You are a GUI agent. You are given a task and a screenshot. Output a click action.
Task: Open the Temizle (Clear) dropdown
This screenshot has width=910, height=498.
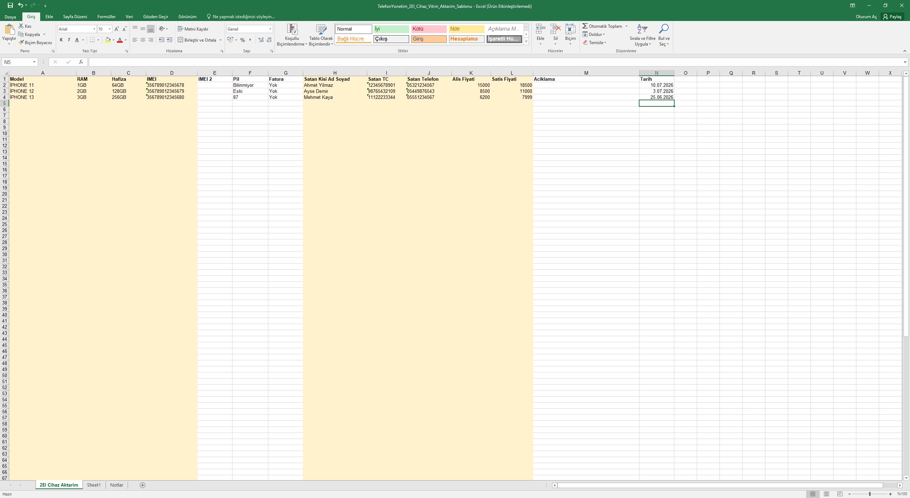pos(594,43)
